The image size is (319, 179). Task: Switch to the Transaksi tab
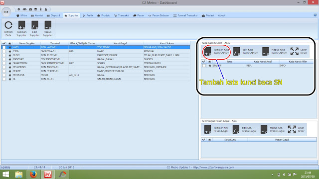click(x=122, y=15)
